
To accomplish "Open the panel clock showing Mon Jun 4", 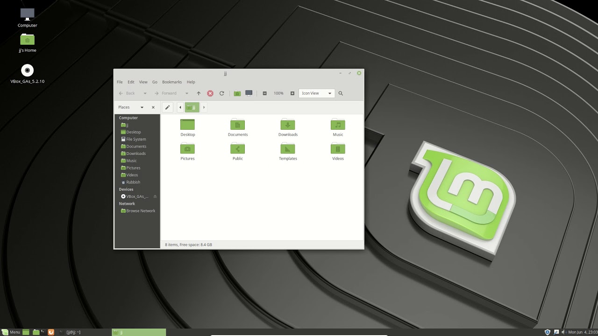I will click(x=583, y=332).
